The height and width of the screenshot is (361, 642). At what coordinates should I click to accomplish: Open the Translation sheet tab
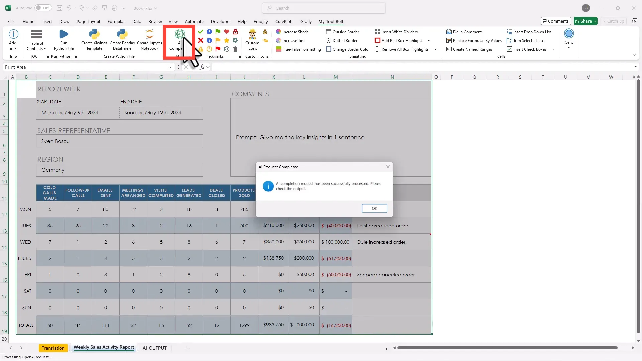coord(53,348)
